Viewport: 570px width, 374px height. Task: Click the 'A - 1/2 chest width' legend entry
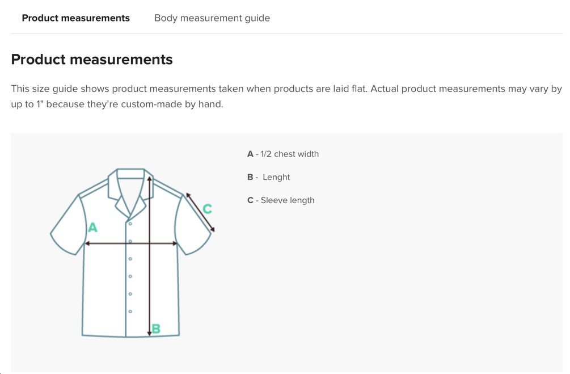283,154
